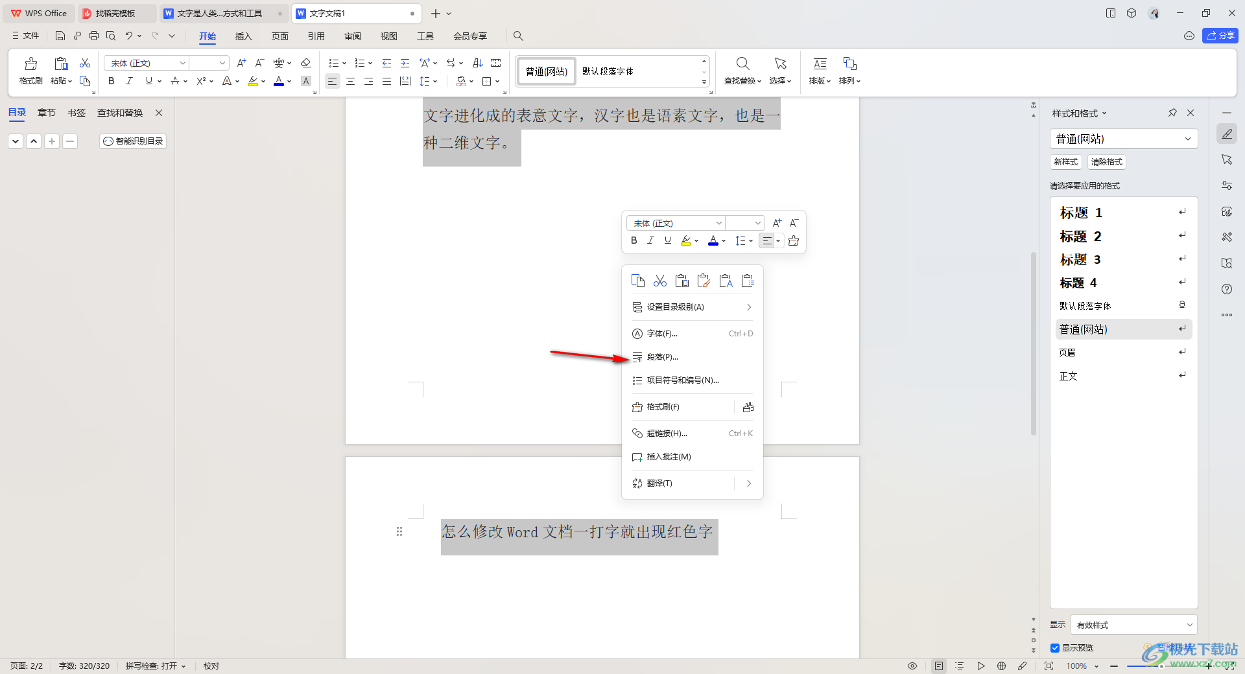The image size is (1245, 674).
Task: Open the File (文件) menu
Action: [x=26, y=36]
